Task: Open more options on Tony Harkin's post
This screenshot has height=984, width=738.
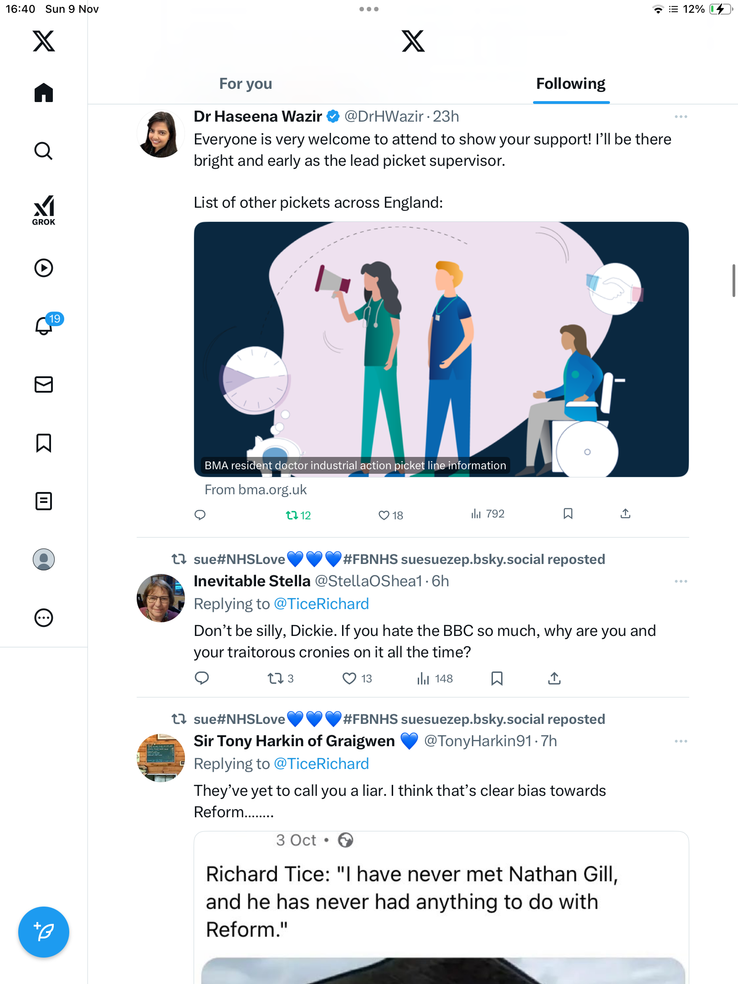Action: coord(681,741)
